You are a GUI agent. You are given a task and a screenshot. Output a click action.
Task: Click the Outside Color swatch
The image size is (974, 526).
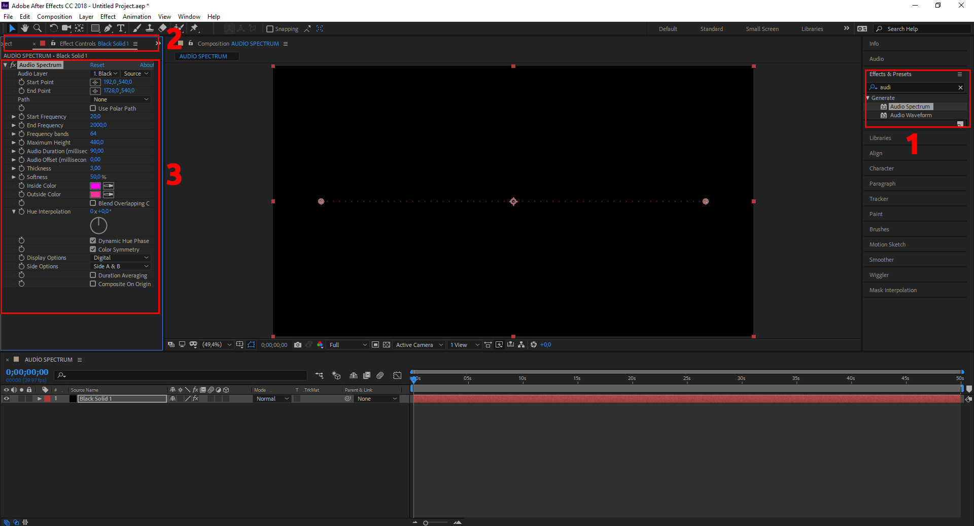click(x=95, y=194)
